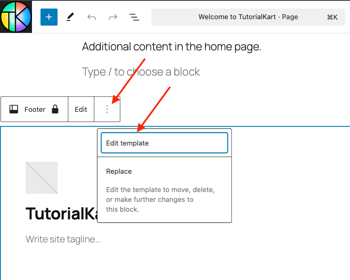Toggle the three-dot Options menu
350x280 pixels.
[x=107, y=109]
